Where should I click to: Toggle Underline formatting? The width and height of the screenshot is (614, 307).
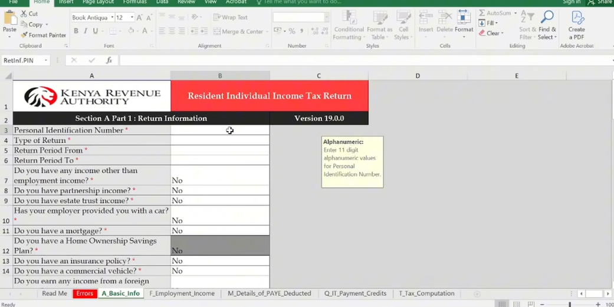click(x=95, y=31)
